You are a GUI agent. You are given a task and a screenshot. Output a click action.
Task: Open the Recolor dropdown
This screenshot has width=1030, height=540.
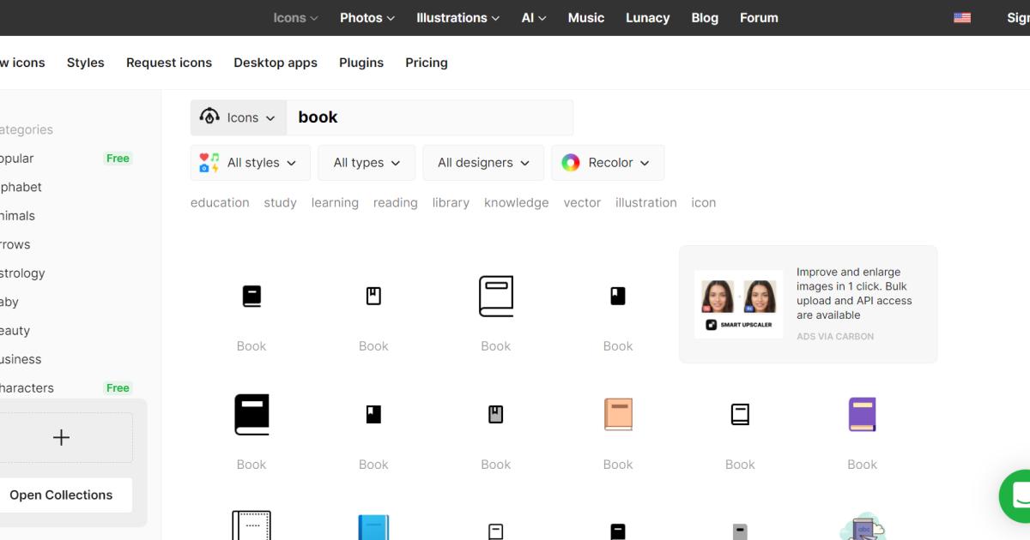tap(608, 163)
